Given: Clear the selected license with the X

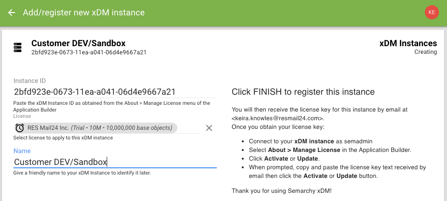Looking at the screenshot, I should coord(209,128).
